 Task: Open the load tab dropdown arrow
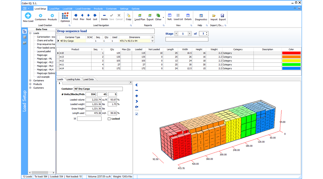(x=131, y=82)
